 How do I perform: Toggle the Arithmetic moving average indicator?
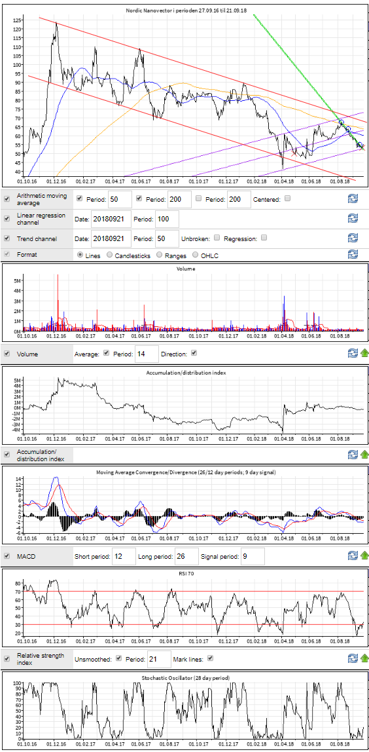[x=7, y=199]
